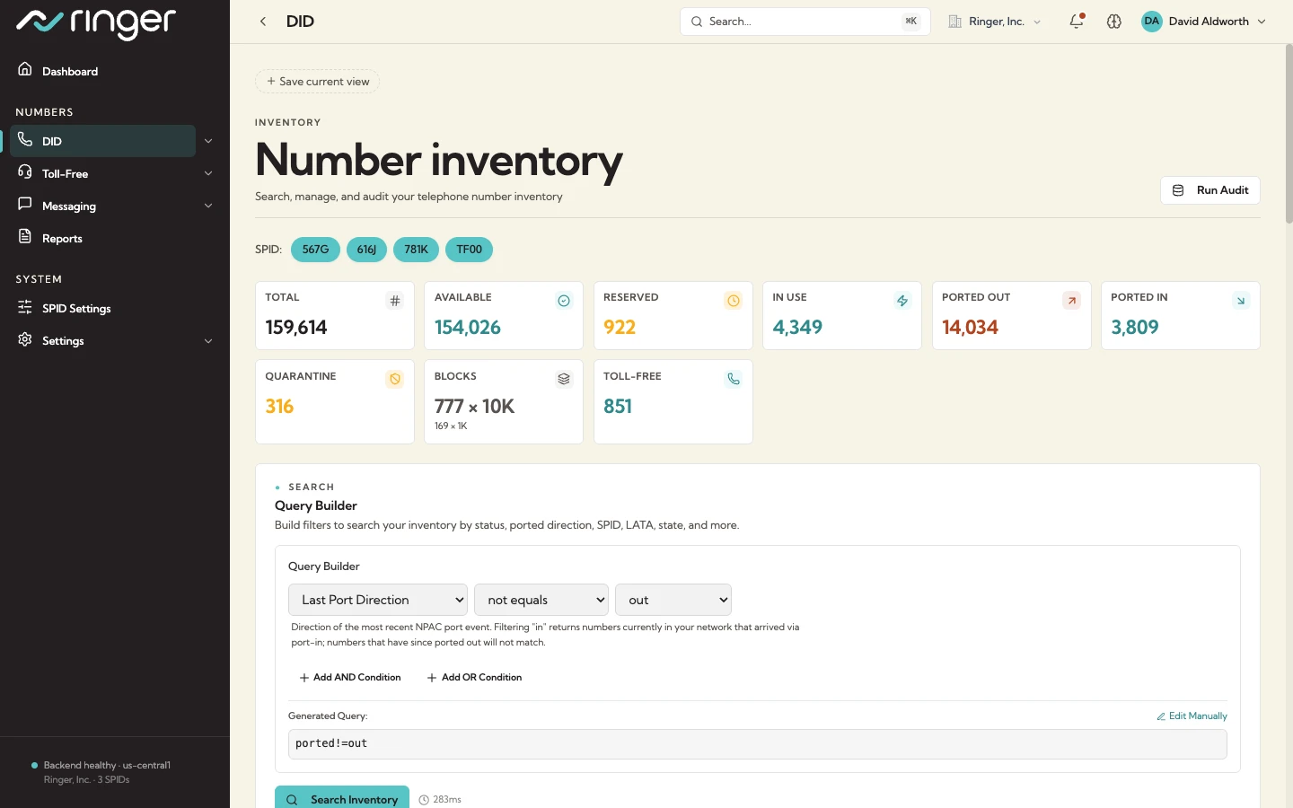
Task: Expand the Toll-Free submenu chevron
Action: point(208,173)
